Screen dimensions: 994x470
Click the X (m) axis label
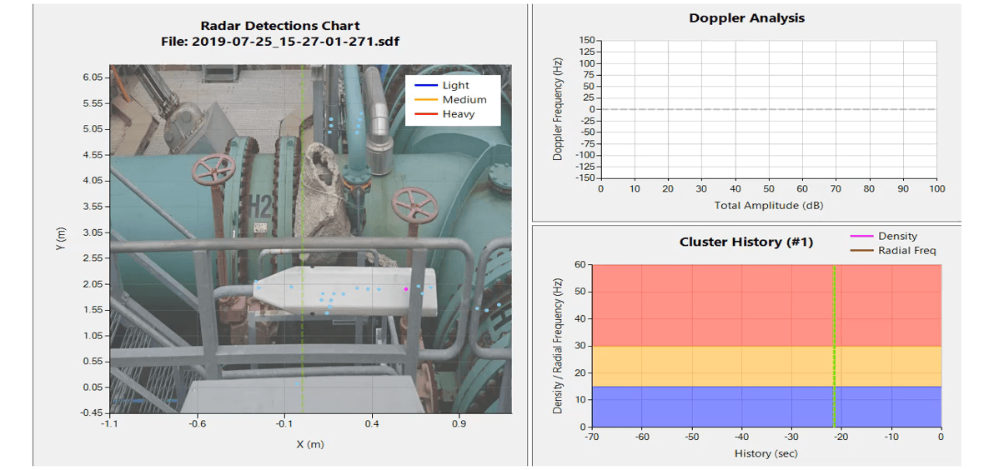[310, 444]
